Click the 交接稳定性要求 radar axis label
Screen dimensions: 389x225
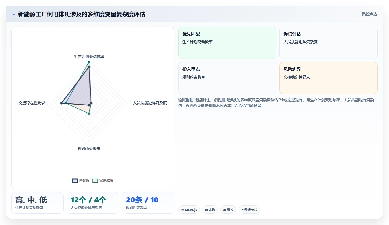point(32,103)
